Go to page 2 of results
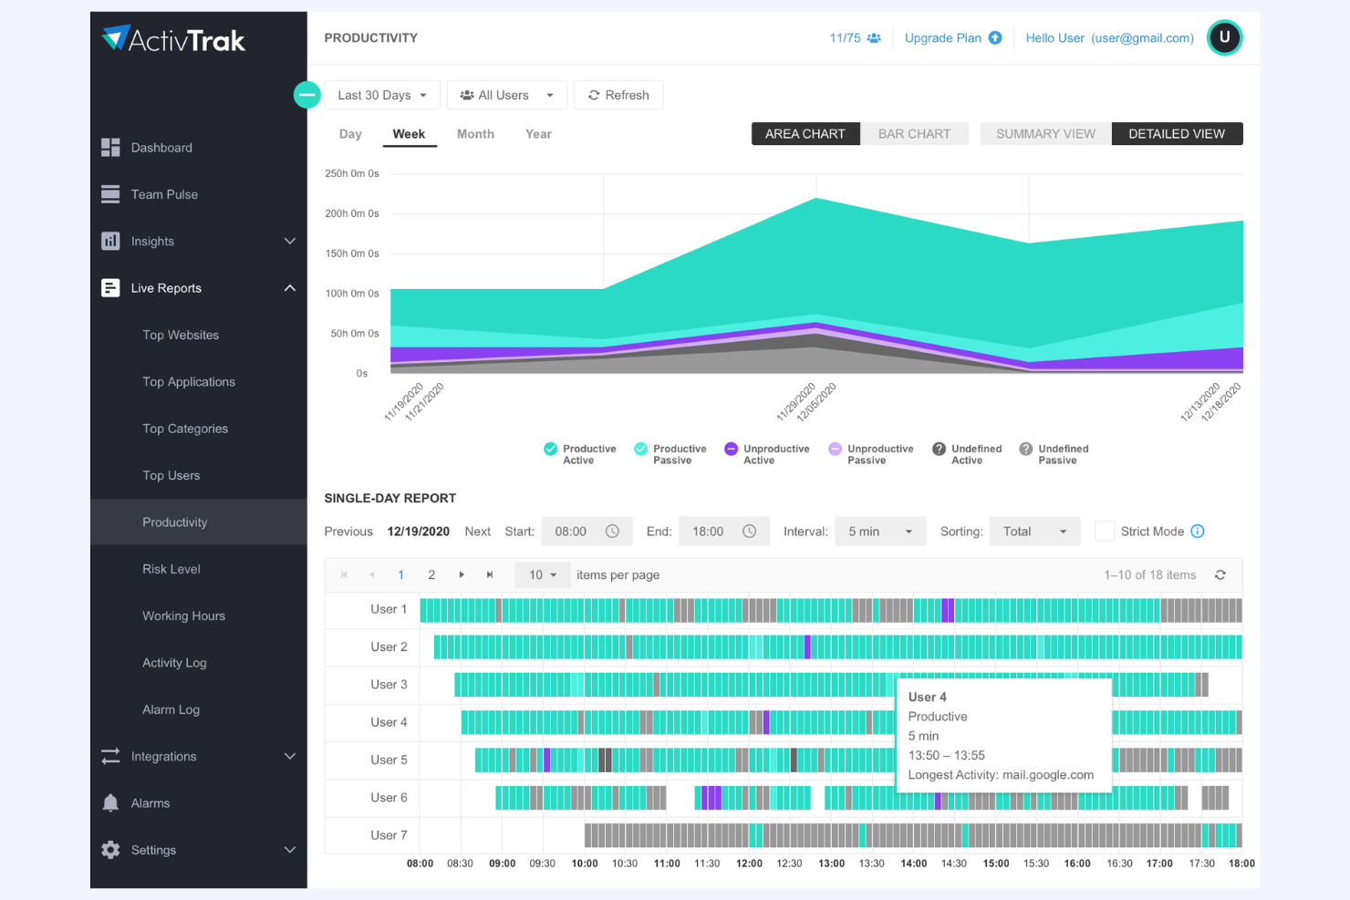The width and height of the screenshot is (1350, 900). (431, 574)
